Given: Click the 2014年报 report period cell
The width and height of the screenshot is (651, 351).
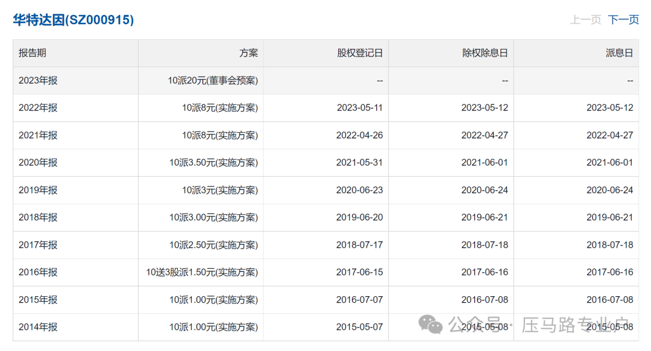Looking at the screenshot, I should 38,327.
